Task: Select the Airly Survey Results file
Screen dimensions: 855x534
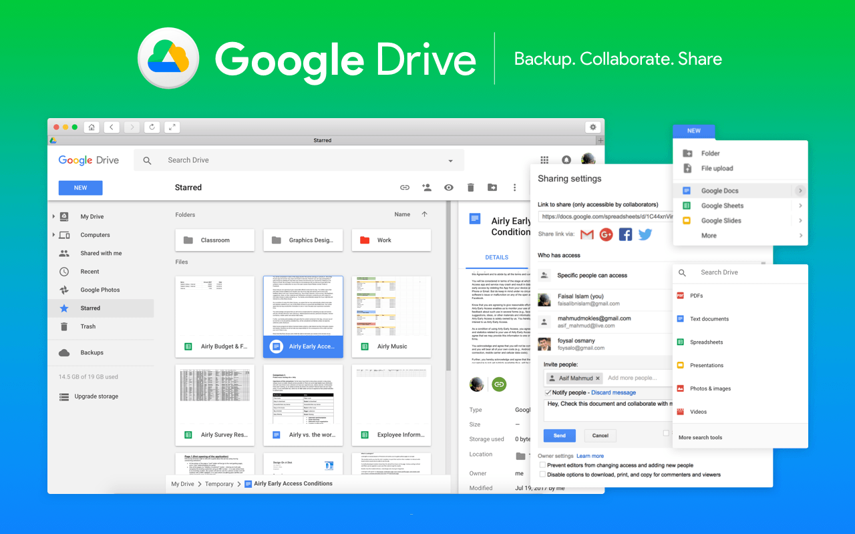Action: tap(215, 405)
